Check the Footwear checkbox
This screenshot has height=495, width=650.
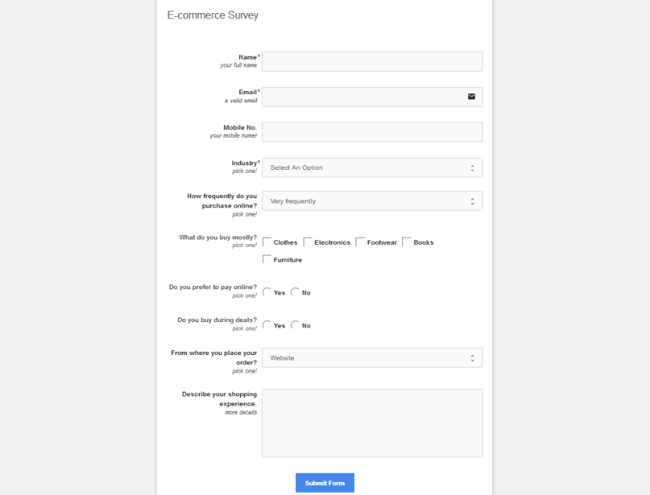(x=359, y=241)
